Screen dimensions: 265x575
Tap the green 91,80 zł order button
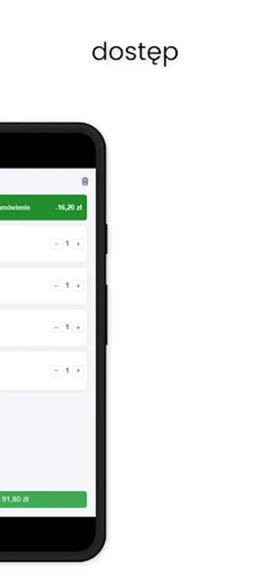coord(43,500)
